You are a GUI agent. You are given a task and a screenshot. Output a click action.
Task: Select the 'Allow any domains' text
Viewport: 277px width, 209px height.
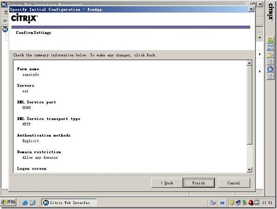40,158
